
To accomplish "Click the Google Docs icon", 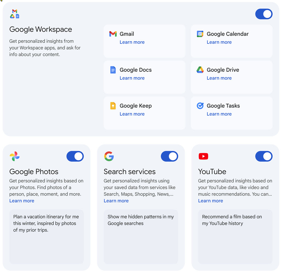I will [113, 70].
